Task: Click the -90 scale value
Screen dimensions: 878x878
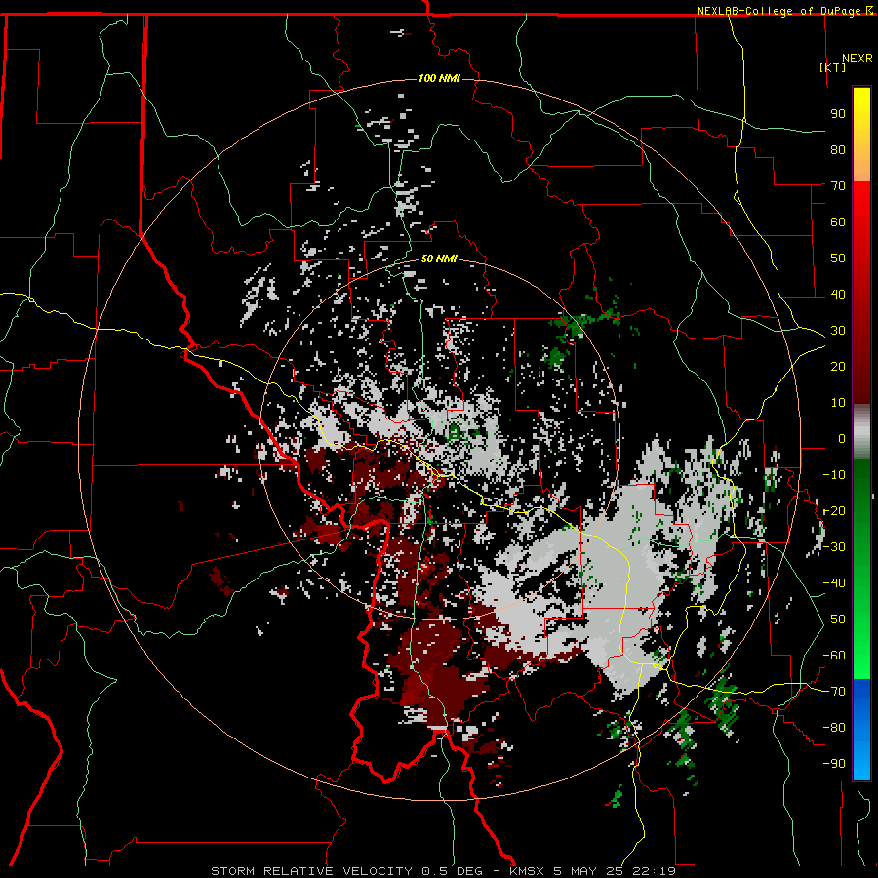Action: (834, 764)
